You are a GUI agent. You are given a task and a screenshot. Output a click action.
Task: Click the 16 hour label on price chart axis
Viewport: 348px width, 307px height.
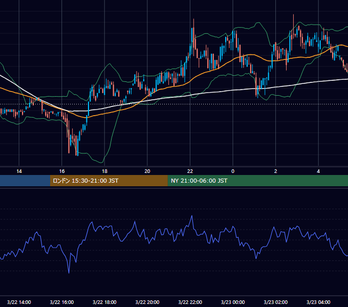[62, 171]
